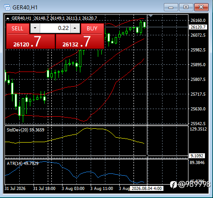
Task: Select the StdDev(20) indicator label
Action: point(25,130)
